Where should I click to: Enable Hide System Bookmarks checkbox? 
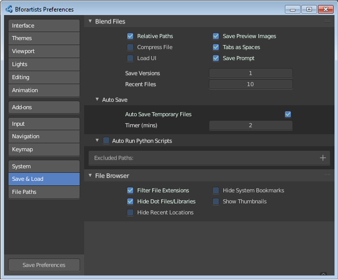click(x=215, y=190)
